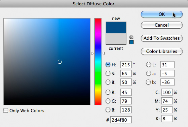The width and height of the screenshot is (188, 127).
Task: Click the circular color picker marker in the field
Action: [60, 62]
